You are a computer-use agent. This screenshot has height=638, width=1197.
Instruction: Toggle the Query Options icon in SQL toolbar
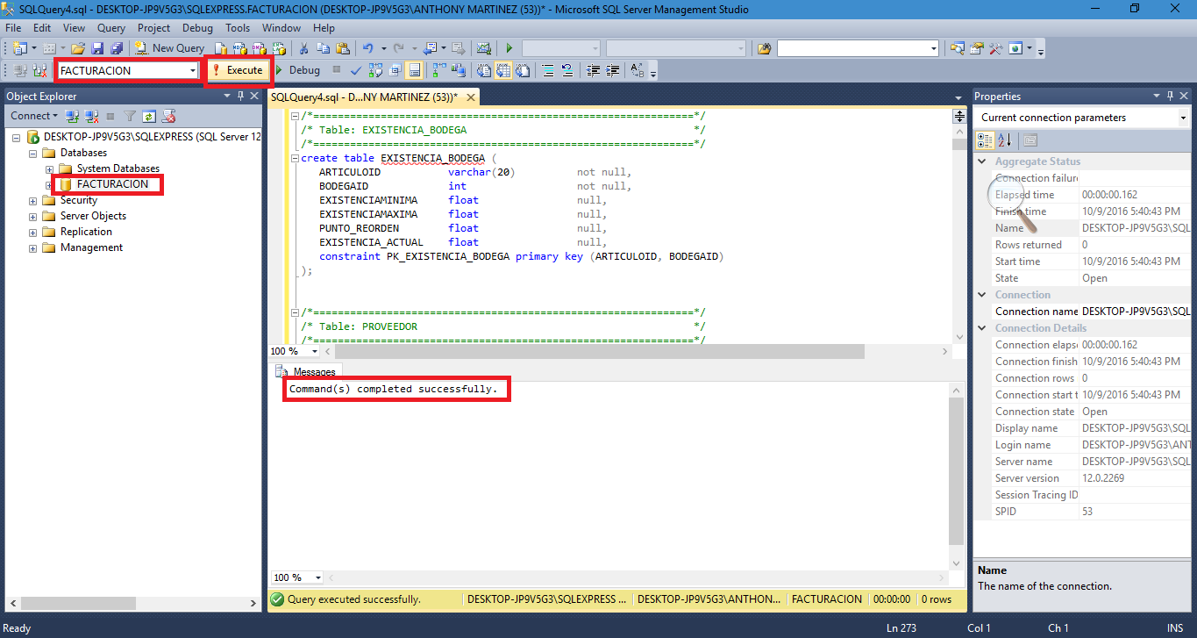point(395,70)
